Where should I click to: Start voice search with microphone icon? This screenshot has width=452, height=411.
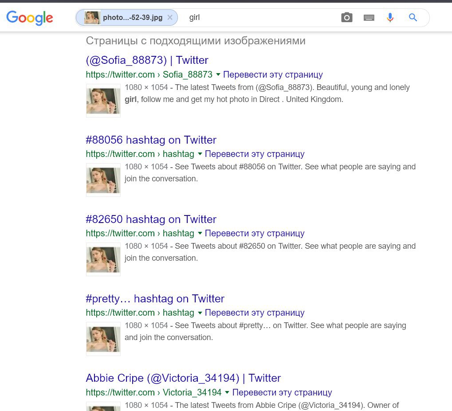tap(390, 18)
